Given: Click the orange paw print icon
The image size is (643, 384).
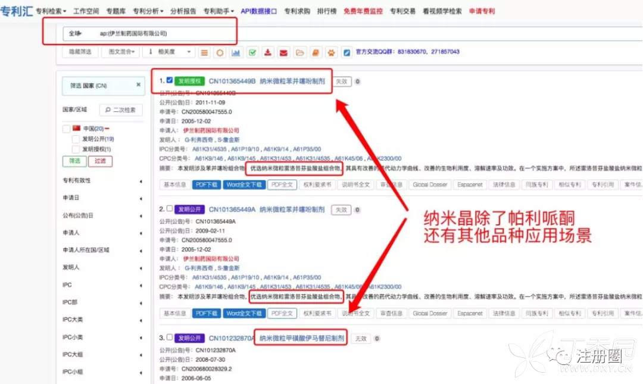Looking at the screenshot, I should [x=332, y=52].
